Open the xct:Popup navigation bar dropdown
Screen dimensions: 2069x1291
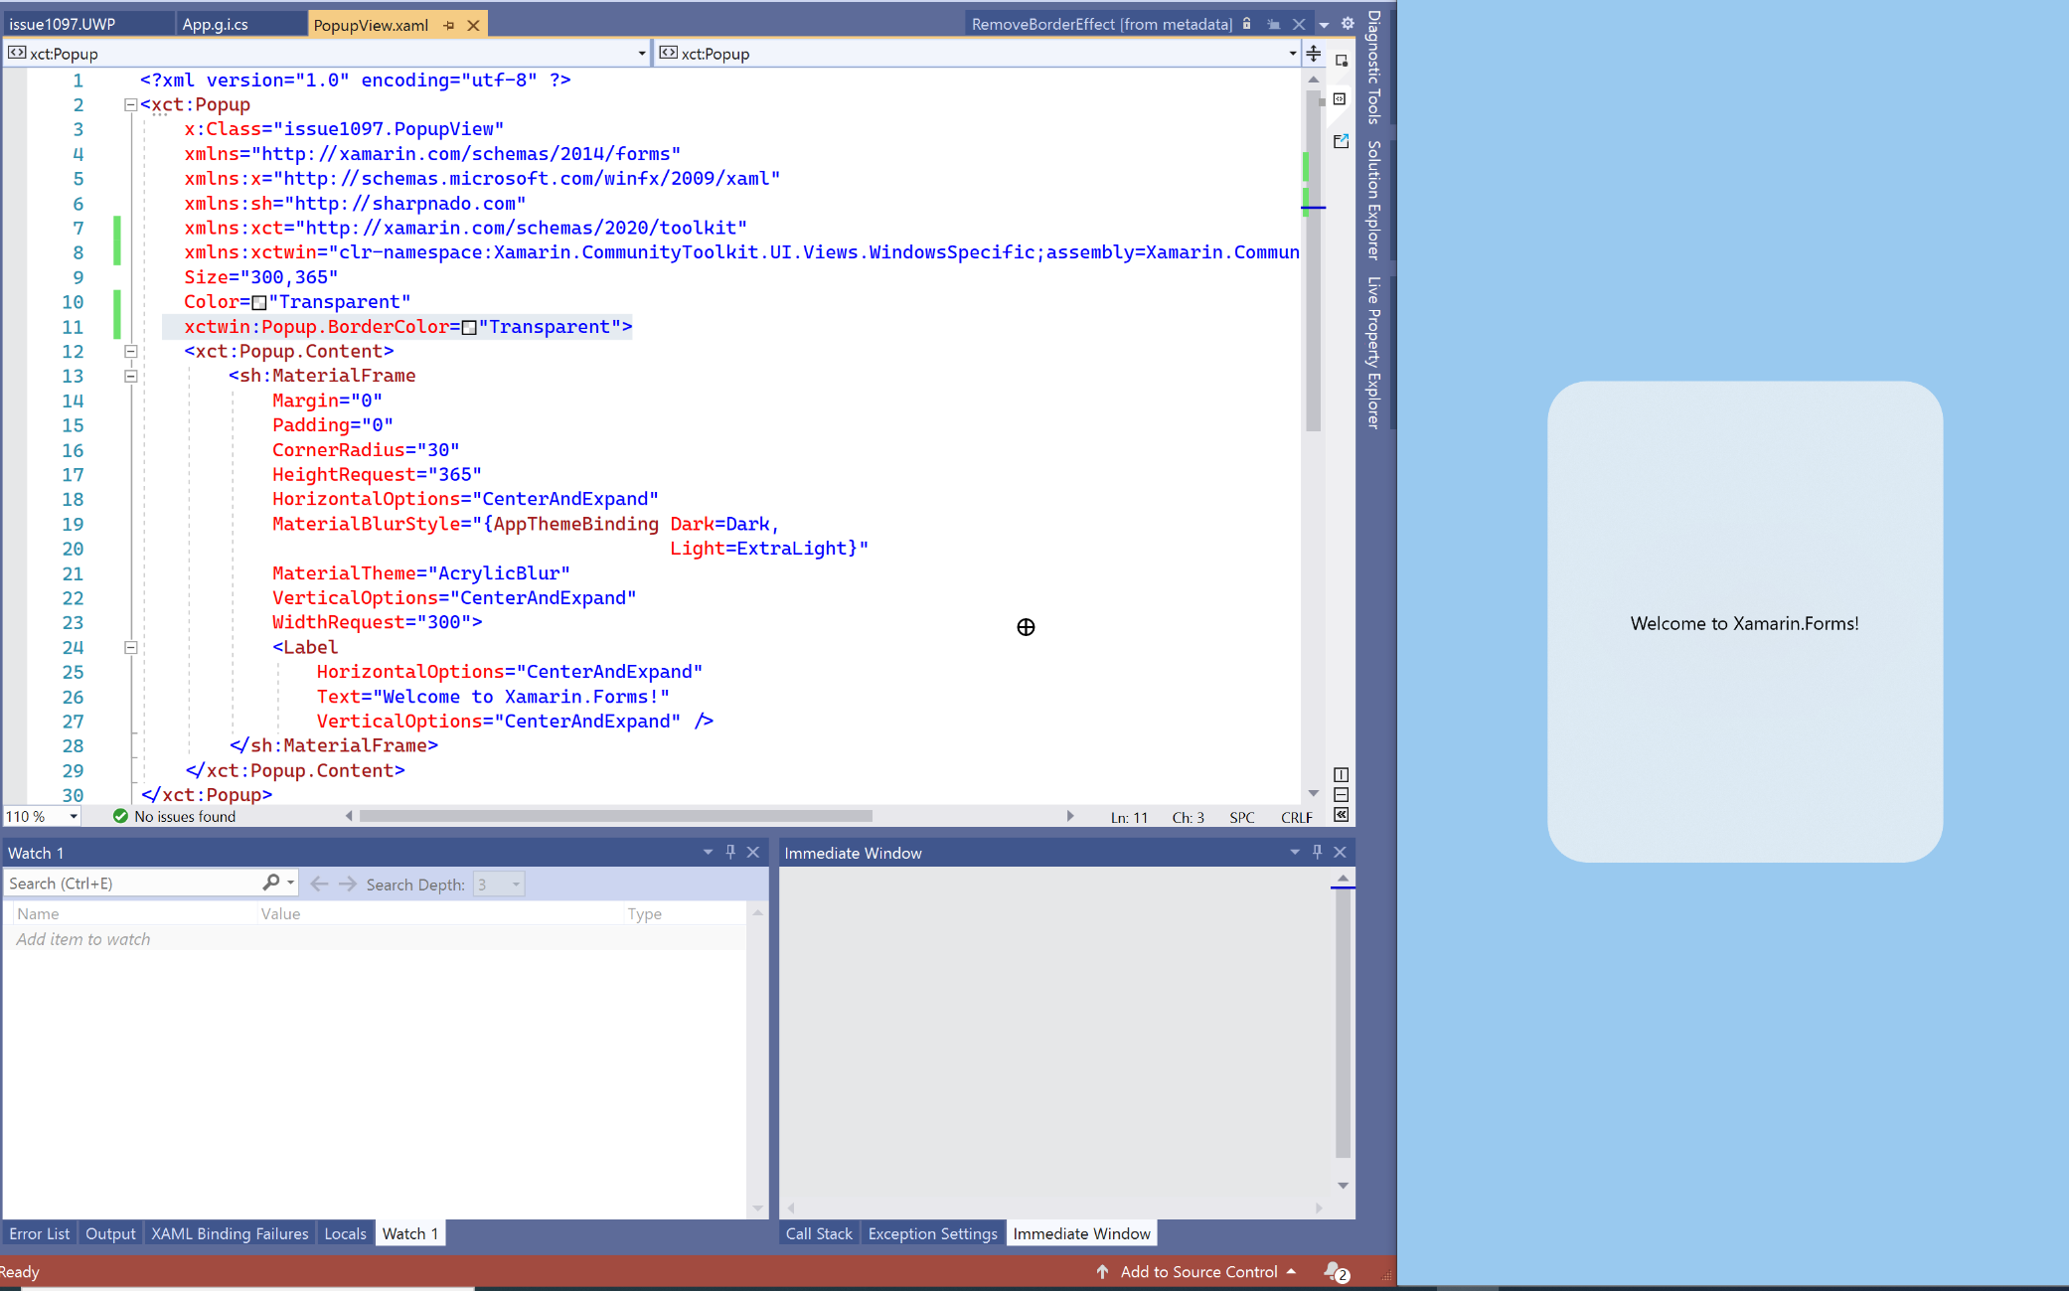pyautogui.click(x=641, y=53)
